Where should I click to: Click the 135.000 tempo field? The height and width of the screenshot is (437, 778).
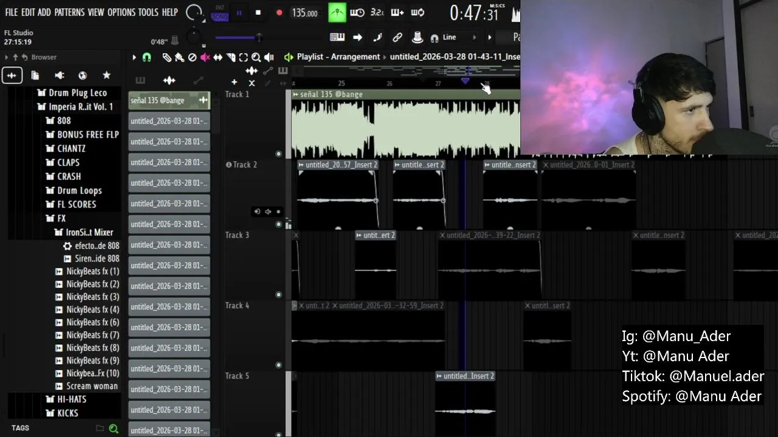(x=305, y=13)
